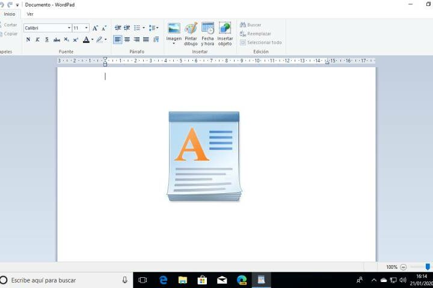Open the bullet list style dropdown arrow

pos(144,28)
